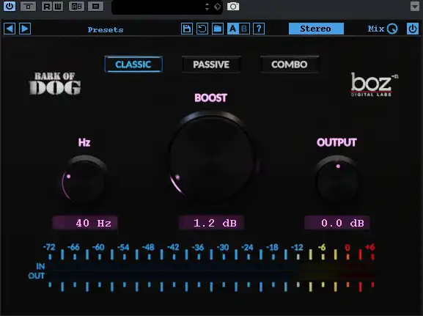Open help with the question mark icon
423x316 pixels.
[x=259, y=29]
